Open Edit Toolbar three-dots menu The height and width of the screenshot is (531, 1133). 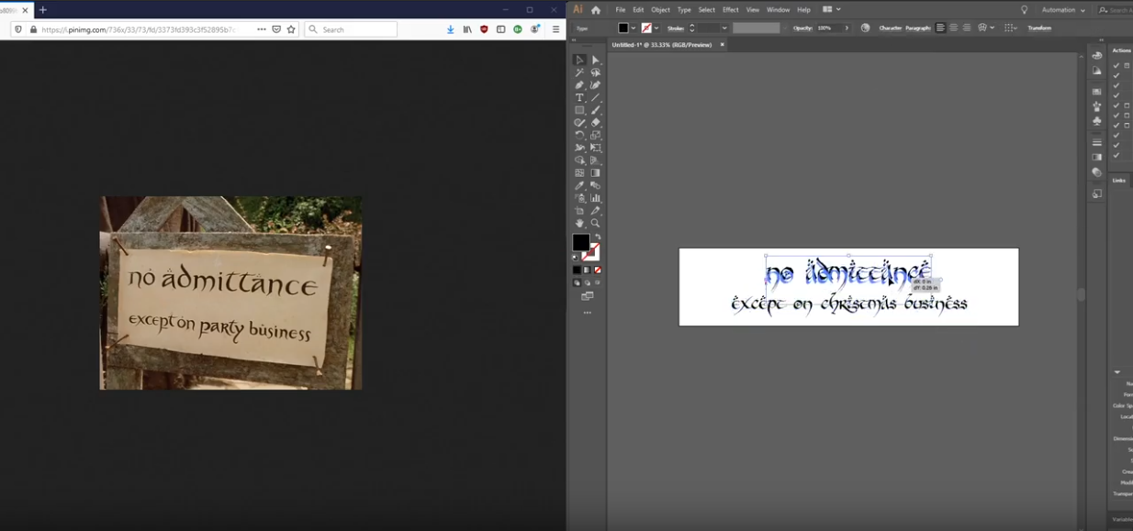(x=588, y=313)
